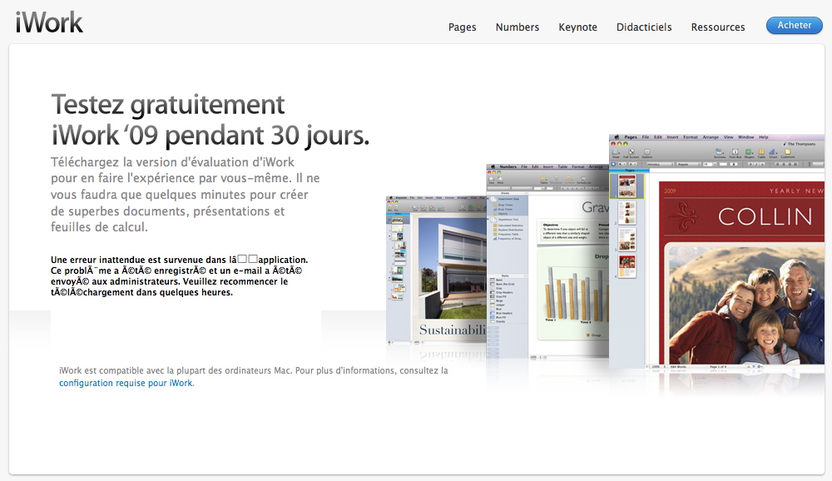832x481 pixels.
Task: Switch to the Keynote navigation tab
Action: tap(577, 27)
